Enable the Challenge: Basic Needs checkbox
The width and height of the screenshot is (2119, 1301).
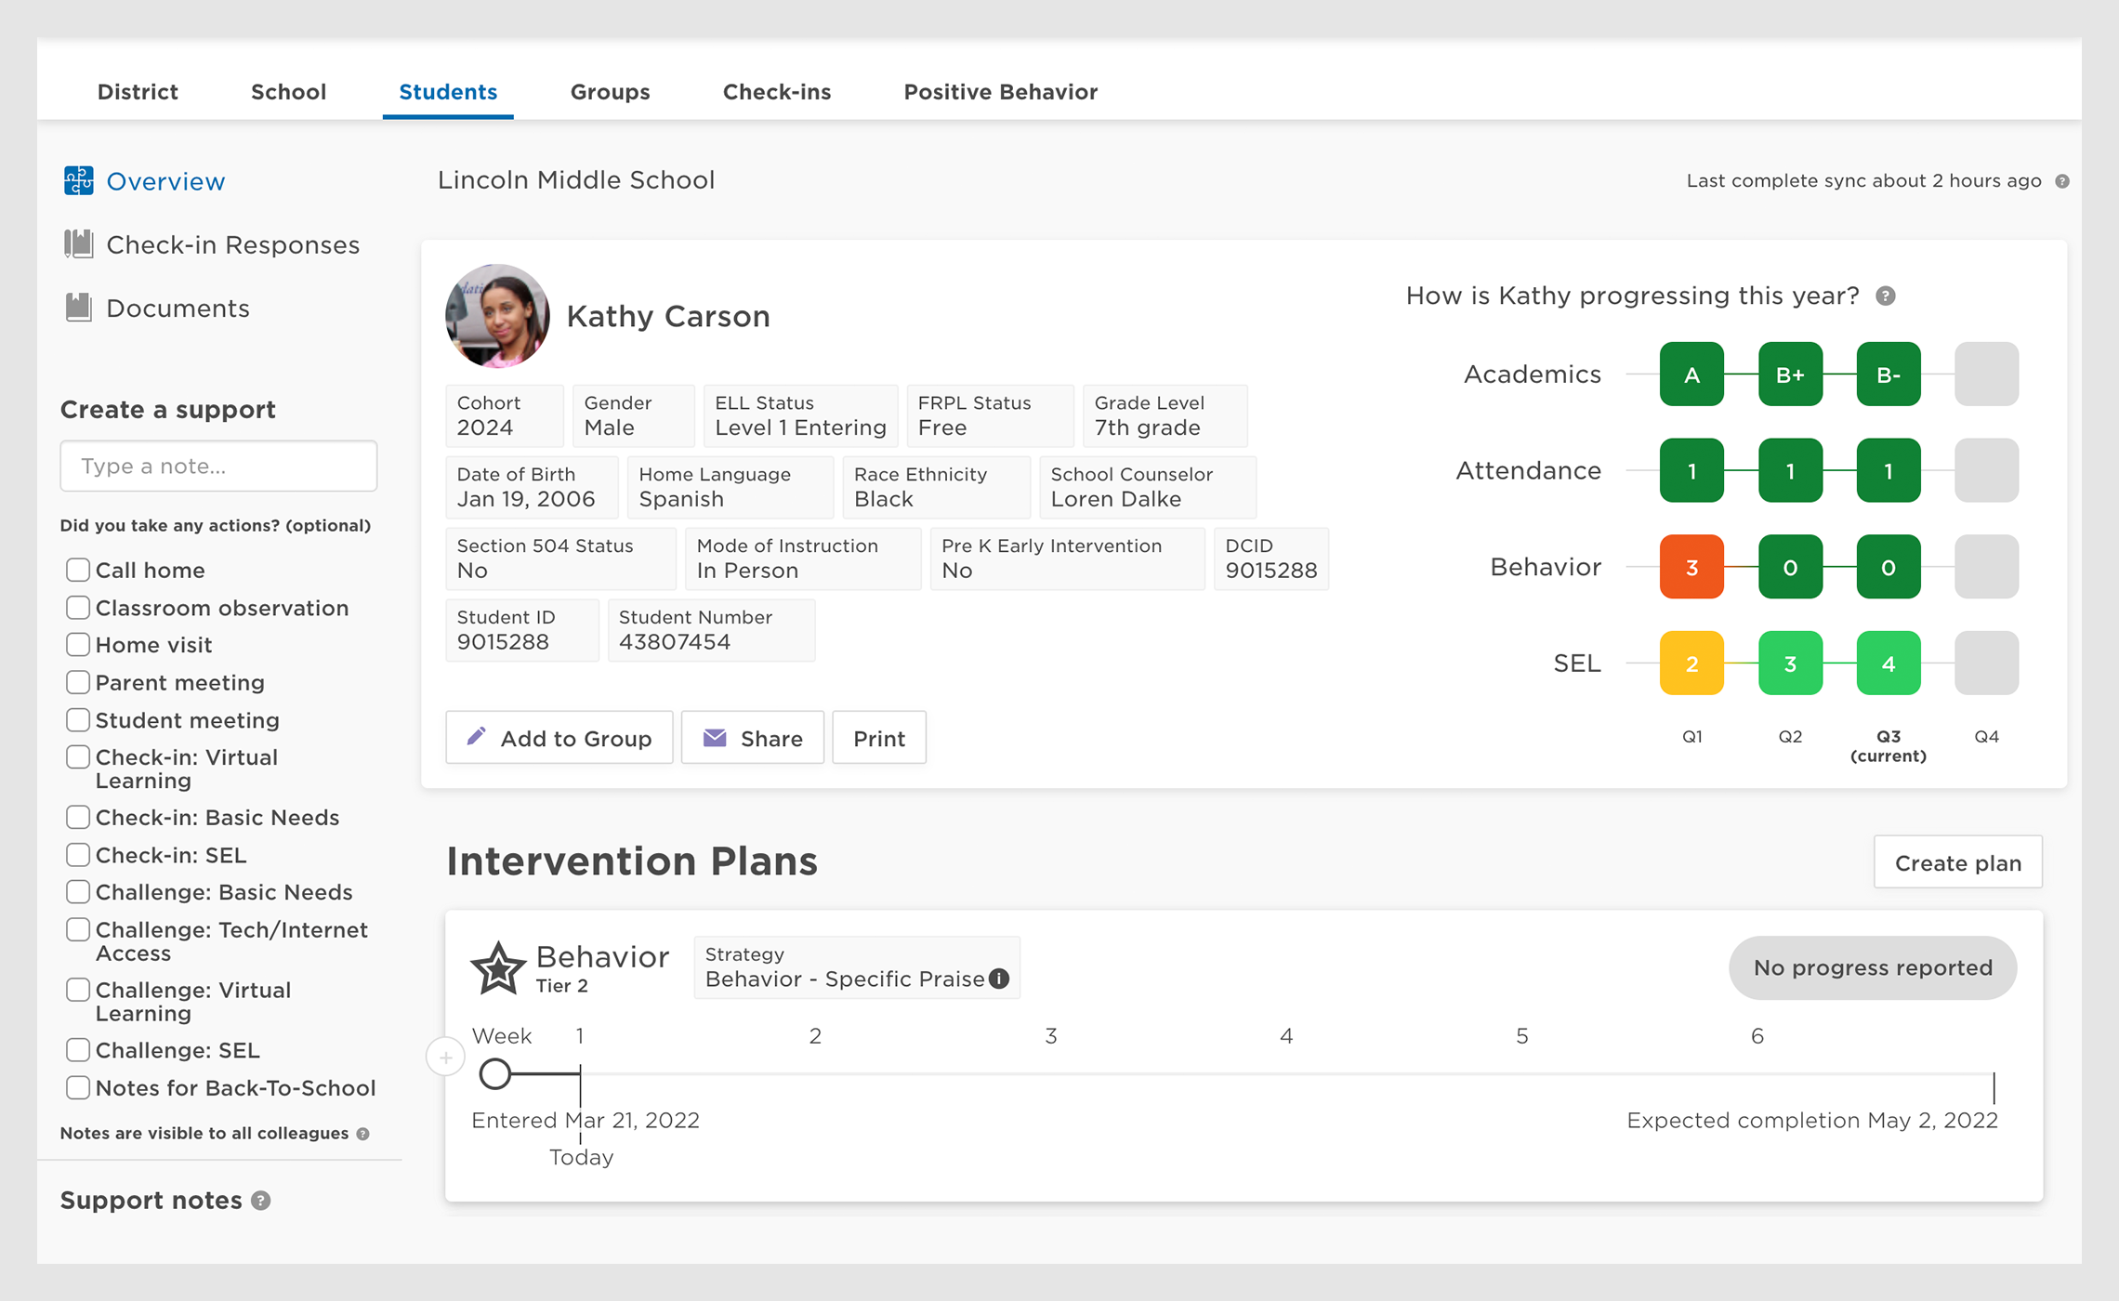pos(78,892)
